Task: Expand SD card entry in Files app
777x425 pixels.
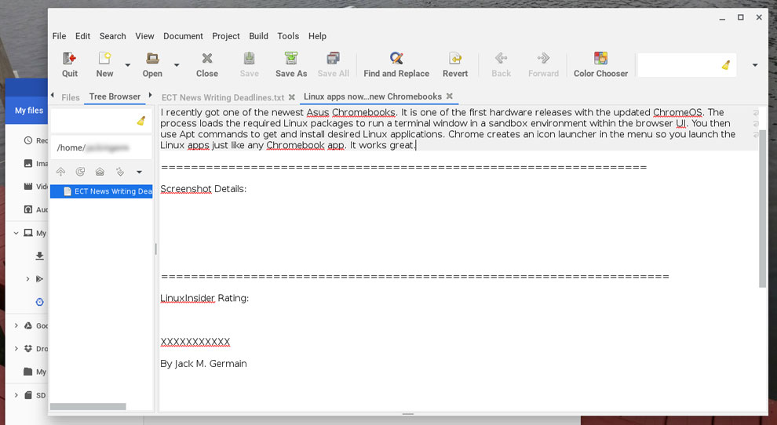Action: pyautogui.click(x=16, y=394)
